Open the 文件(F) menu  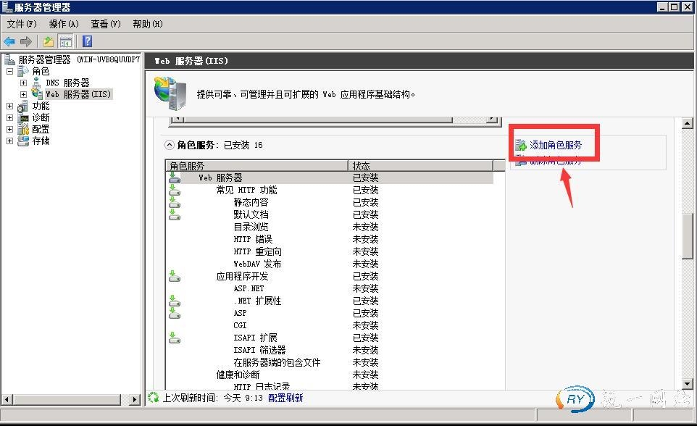click(x=21, y=24)
